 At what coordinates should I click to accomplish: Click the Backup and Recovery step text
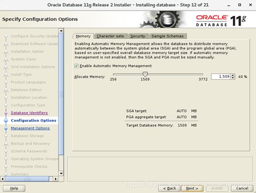30,144
